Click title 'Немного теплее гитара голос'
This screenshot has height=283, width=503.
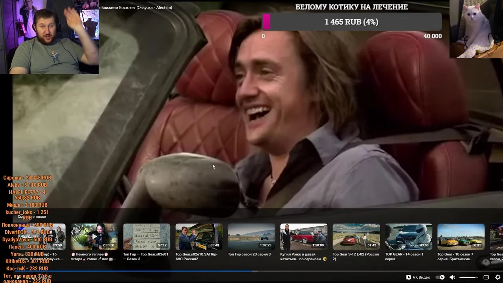(x=94, y=257)
